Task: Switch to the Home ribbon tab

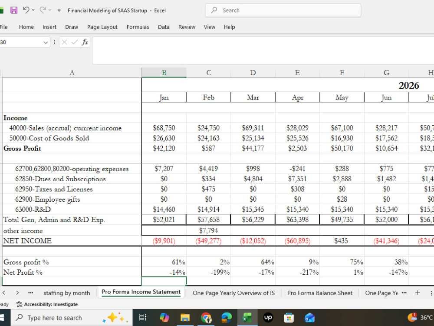Action: (x=26, y=27)
